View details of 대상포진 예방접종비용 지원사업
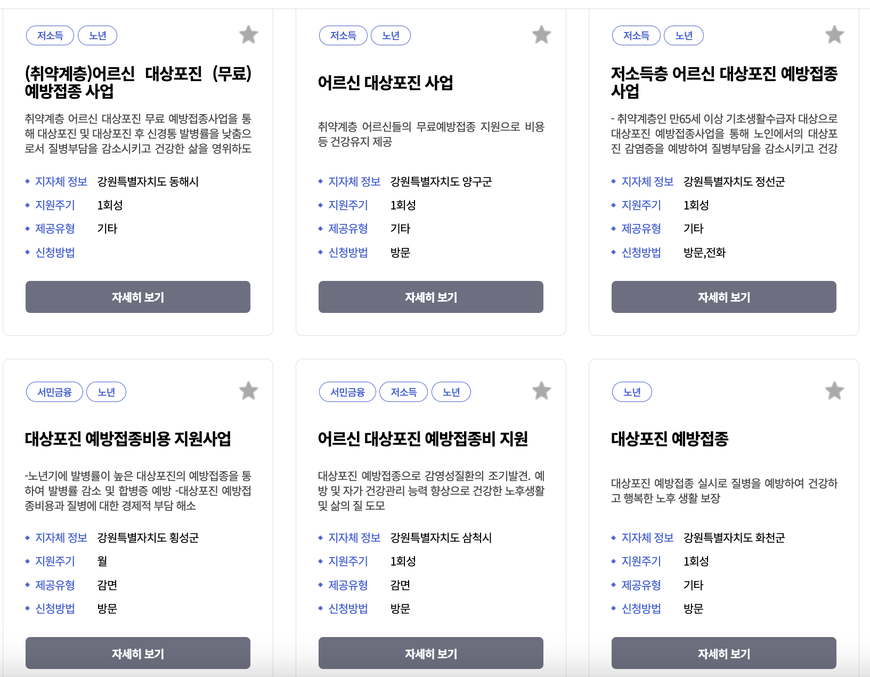Screen dimensions: 870x677 137,653
